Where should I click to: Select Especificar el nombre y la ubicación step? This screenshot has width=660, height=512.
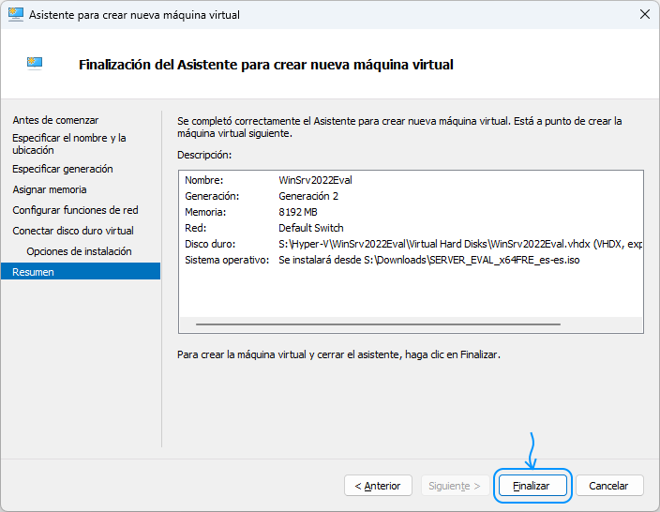point(69,144)
